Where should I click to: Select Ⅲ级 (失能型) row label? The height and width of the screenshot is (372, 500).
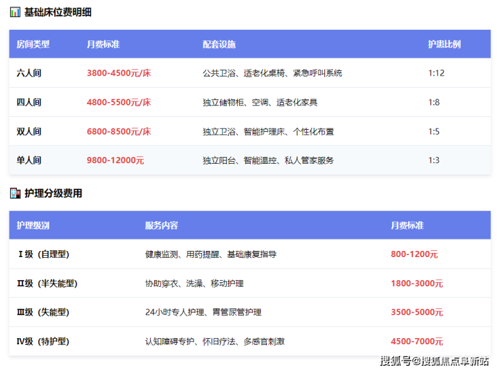click(43, 312)
